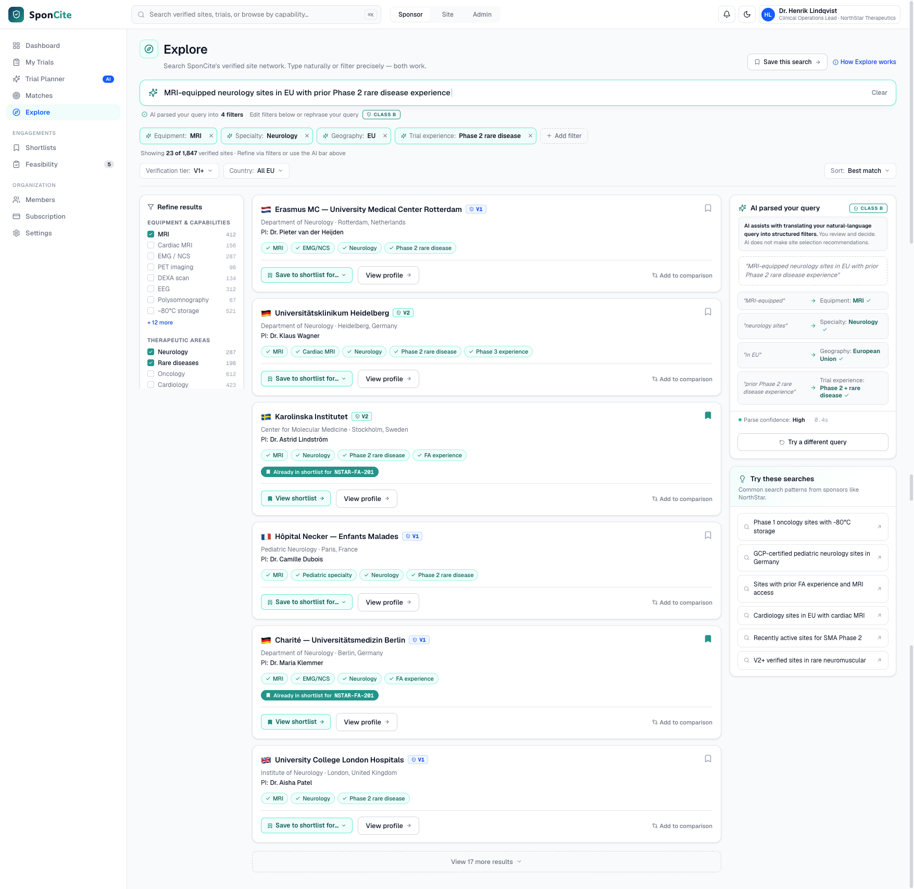Expand View 17 more results
The image size is (914, 889).
point(486,862)
